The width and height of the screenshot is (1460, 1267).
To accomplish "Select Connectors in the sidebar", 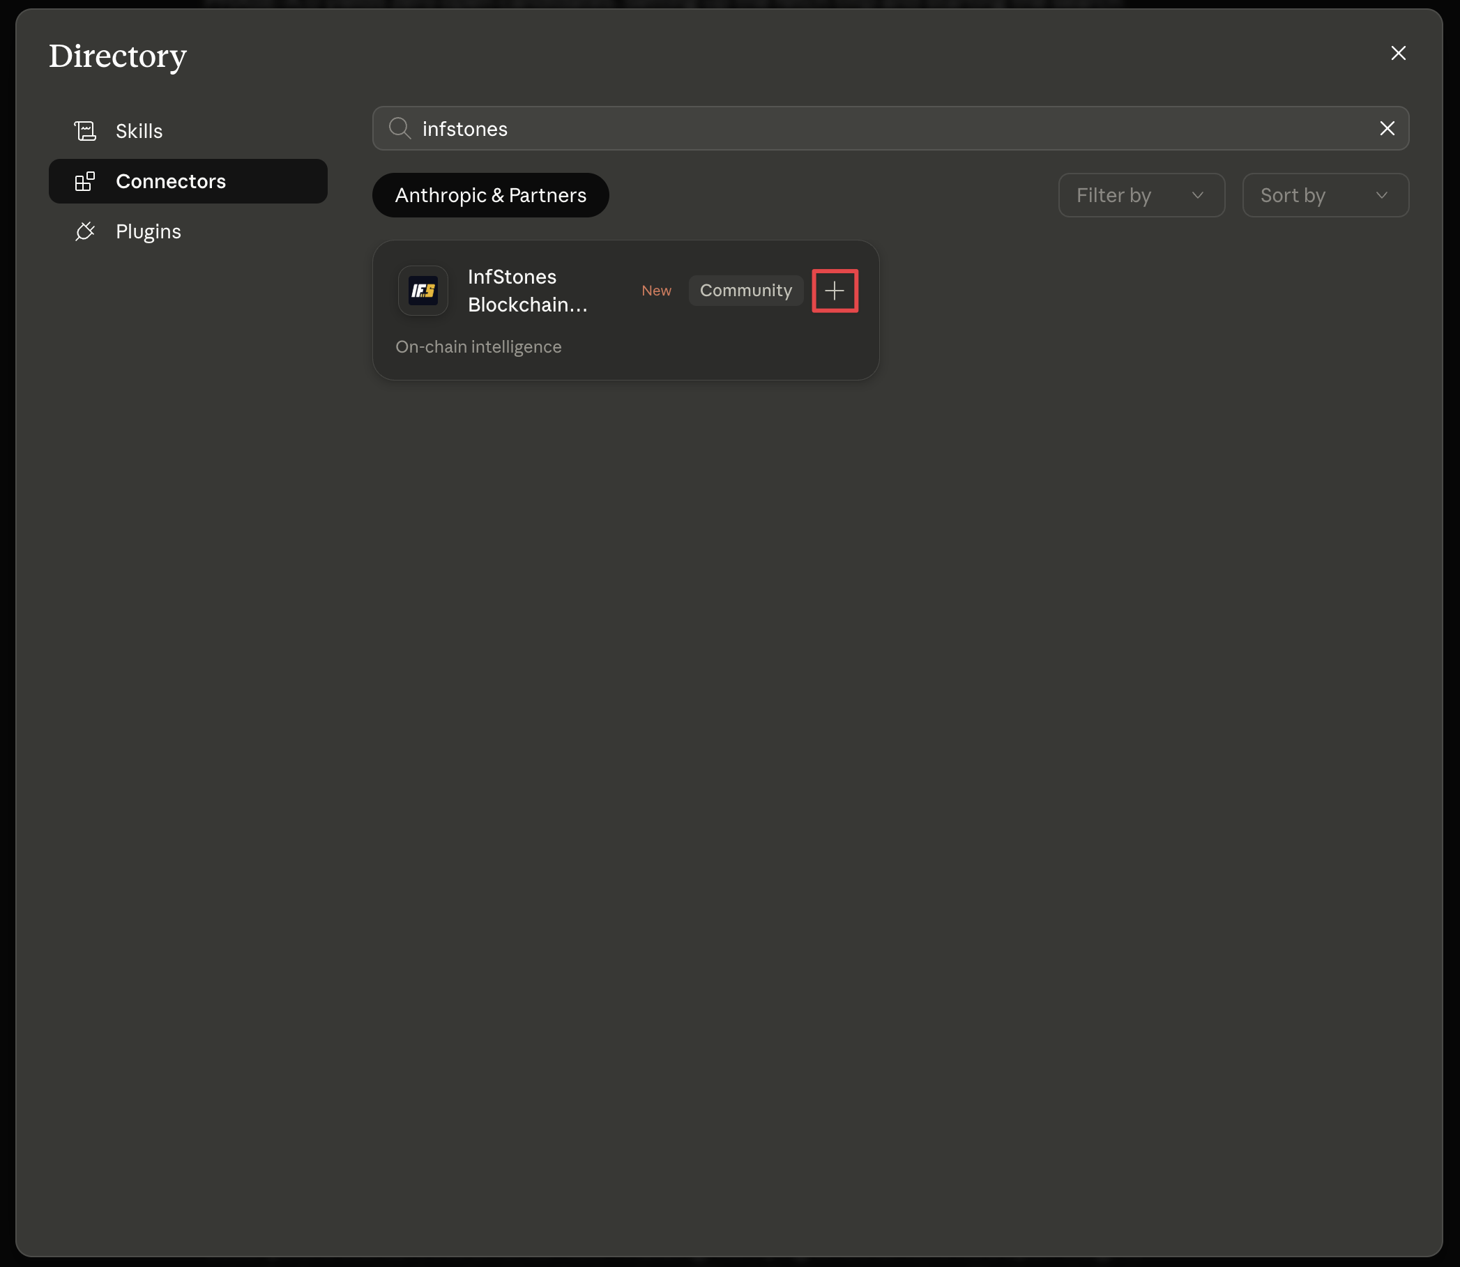I will 188,181.
